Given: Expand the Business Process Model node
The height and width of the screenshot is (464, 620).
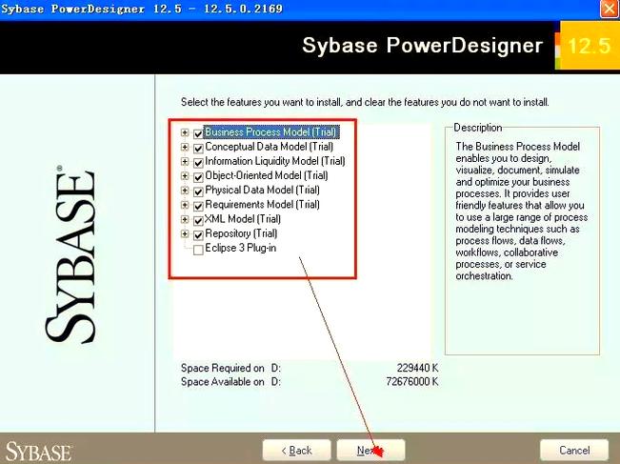Looking at the screenshot, I should pos(185,132).
